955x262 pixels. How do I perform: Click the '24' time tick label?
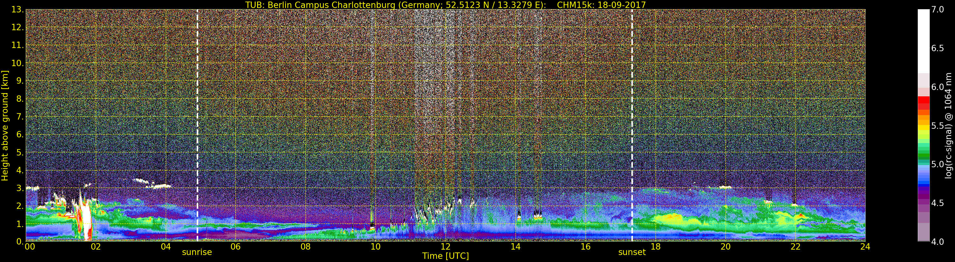[x=865, y=247]
